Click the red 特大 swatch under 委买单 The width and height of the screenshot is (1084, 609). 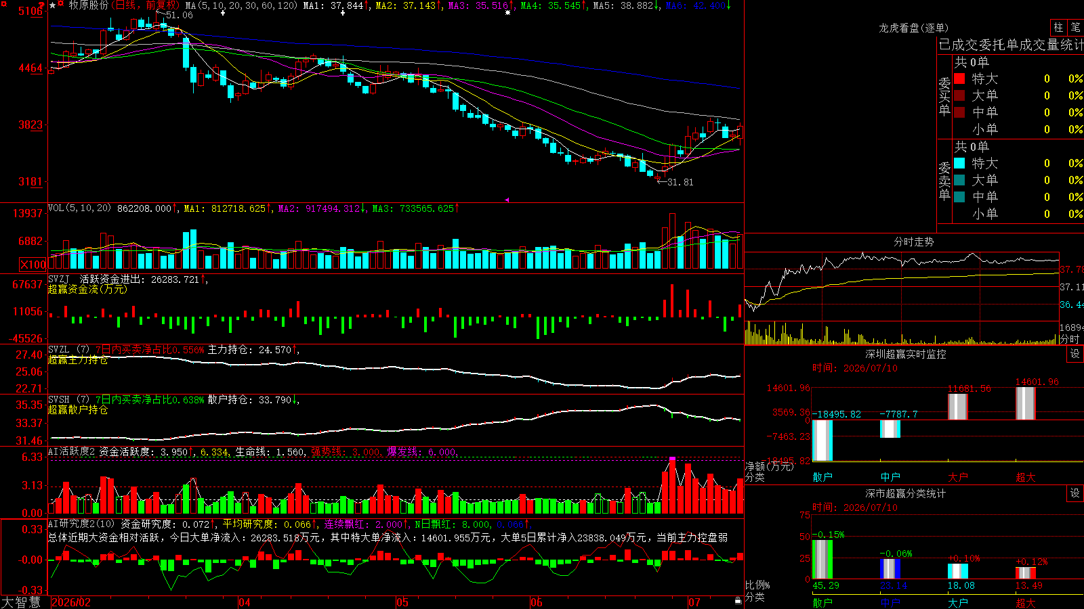click(959, 78)
